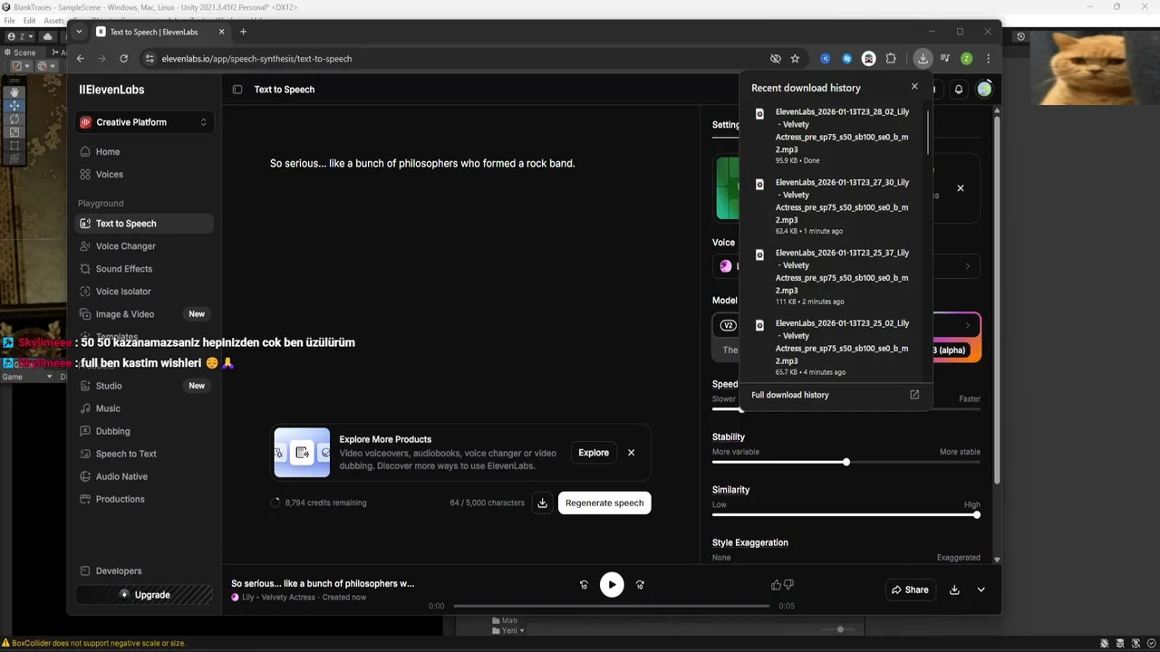1160x652 pixels.
Task: Select Text to Speech in sidebar
Action: (144, 224)
